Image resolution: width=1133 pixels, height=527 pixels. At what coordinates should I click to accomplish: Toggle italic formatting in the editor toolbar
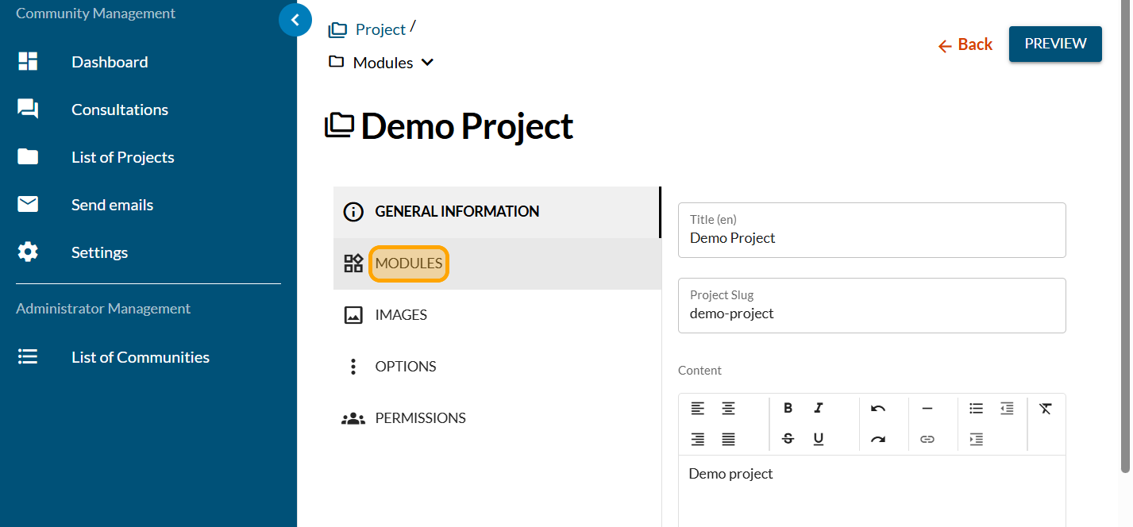click(x=818, y=408)
